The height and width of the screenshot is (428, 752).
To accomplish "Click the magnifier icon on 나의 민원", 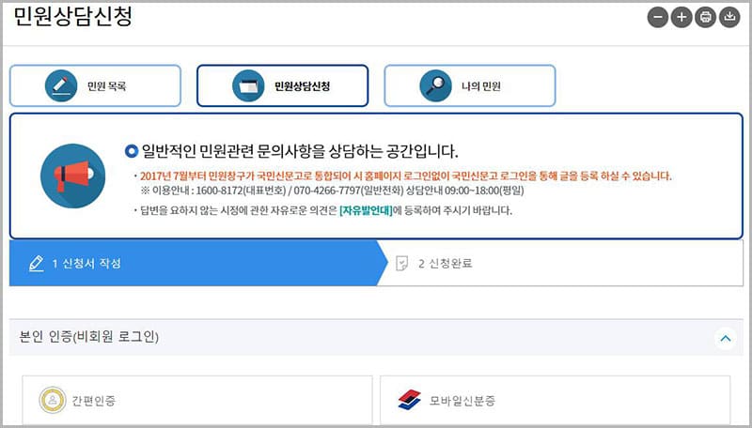I will pyautogui.click(x=435, y=86).
